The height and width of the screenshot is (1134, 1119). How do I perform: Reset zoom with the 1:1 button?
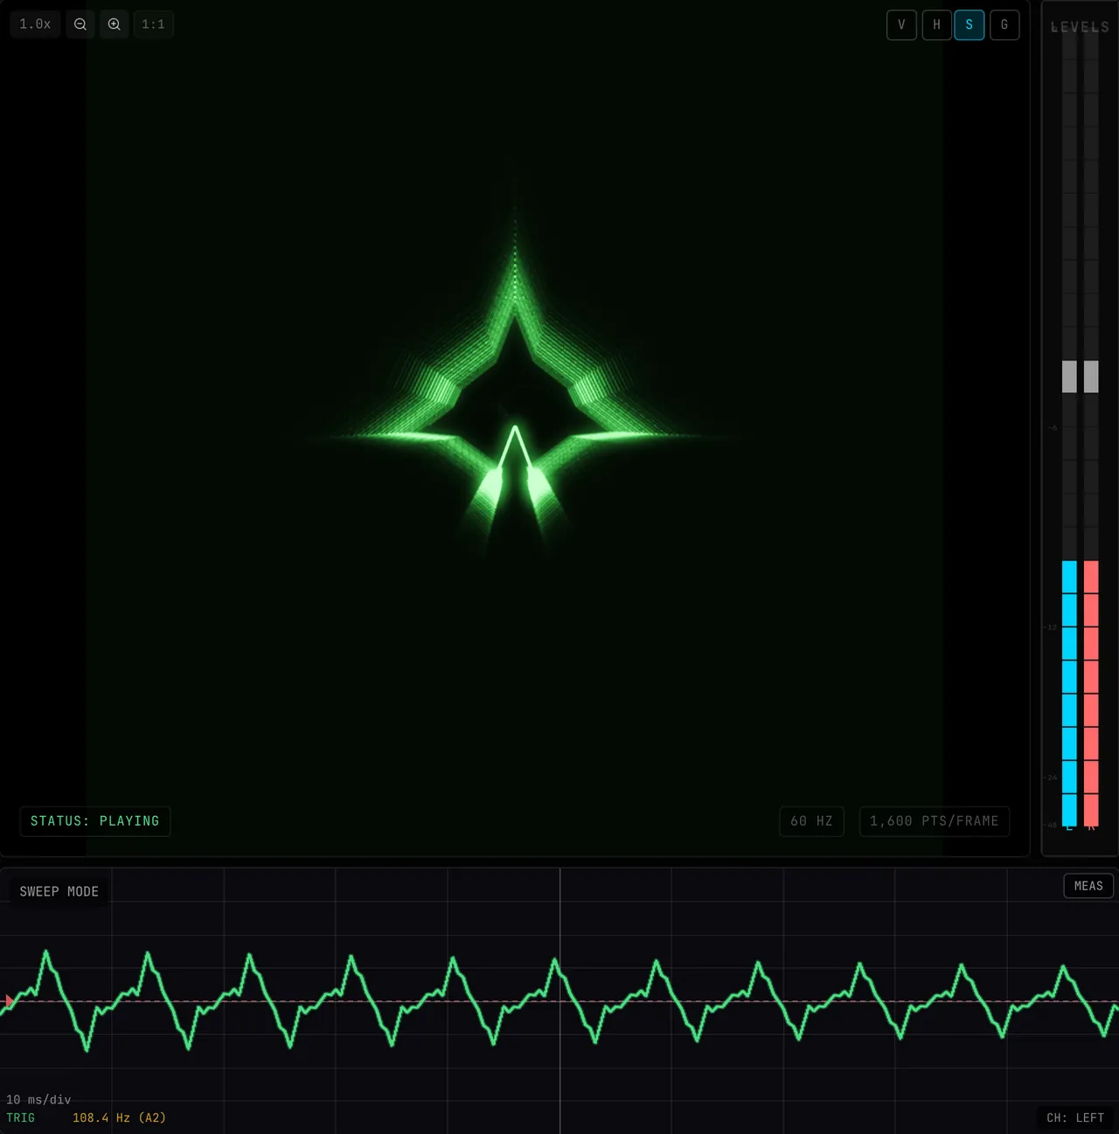click(153, 24)
